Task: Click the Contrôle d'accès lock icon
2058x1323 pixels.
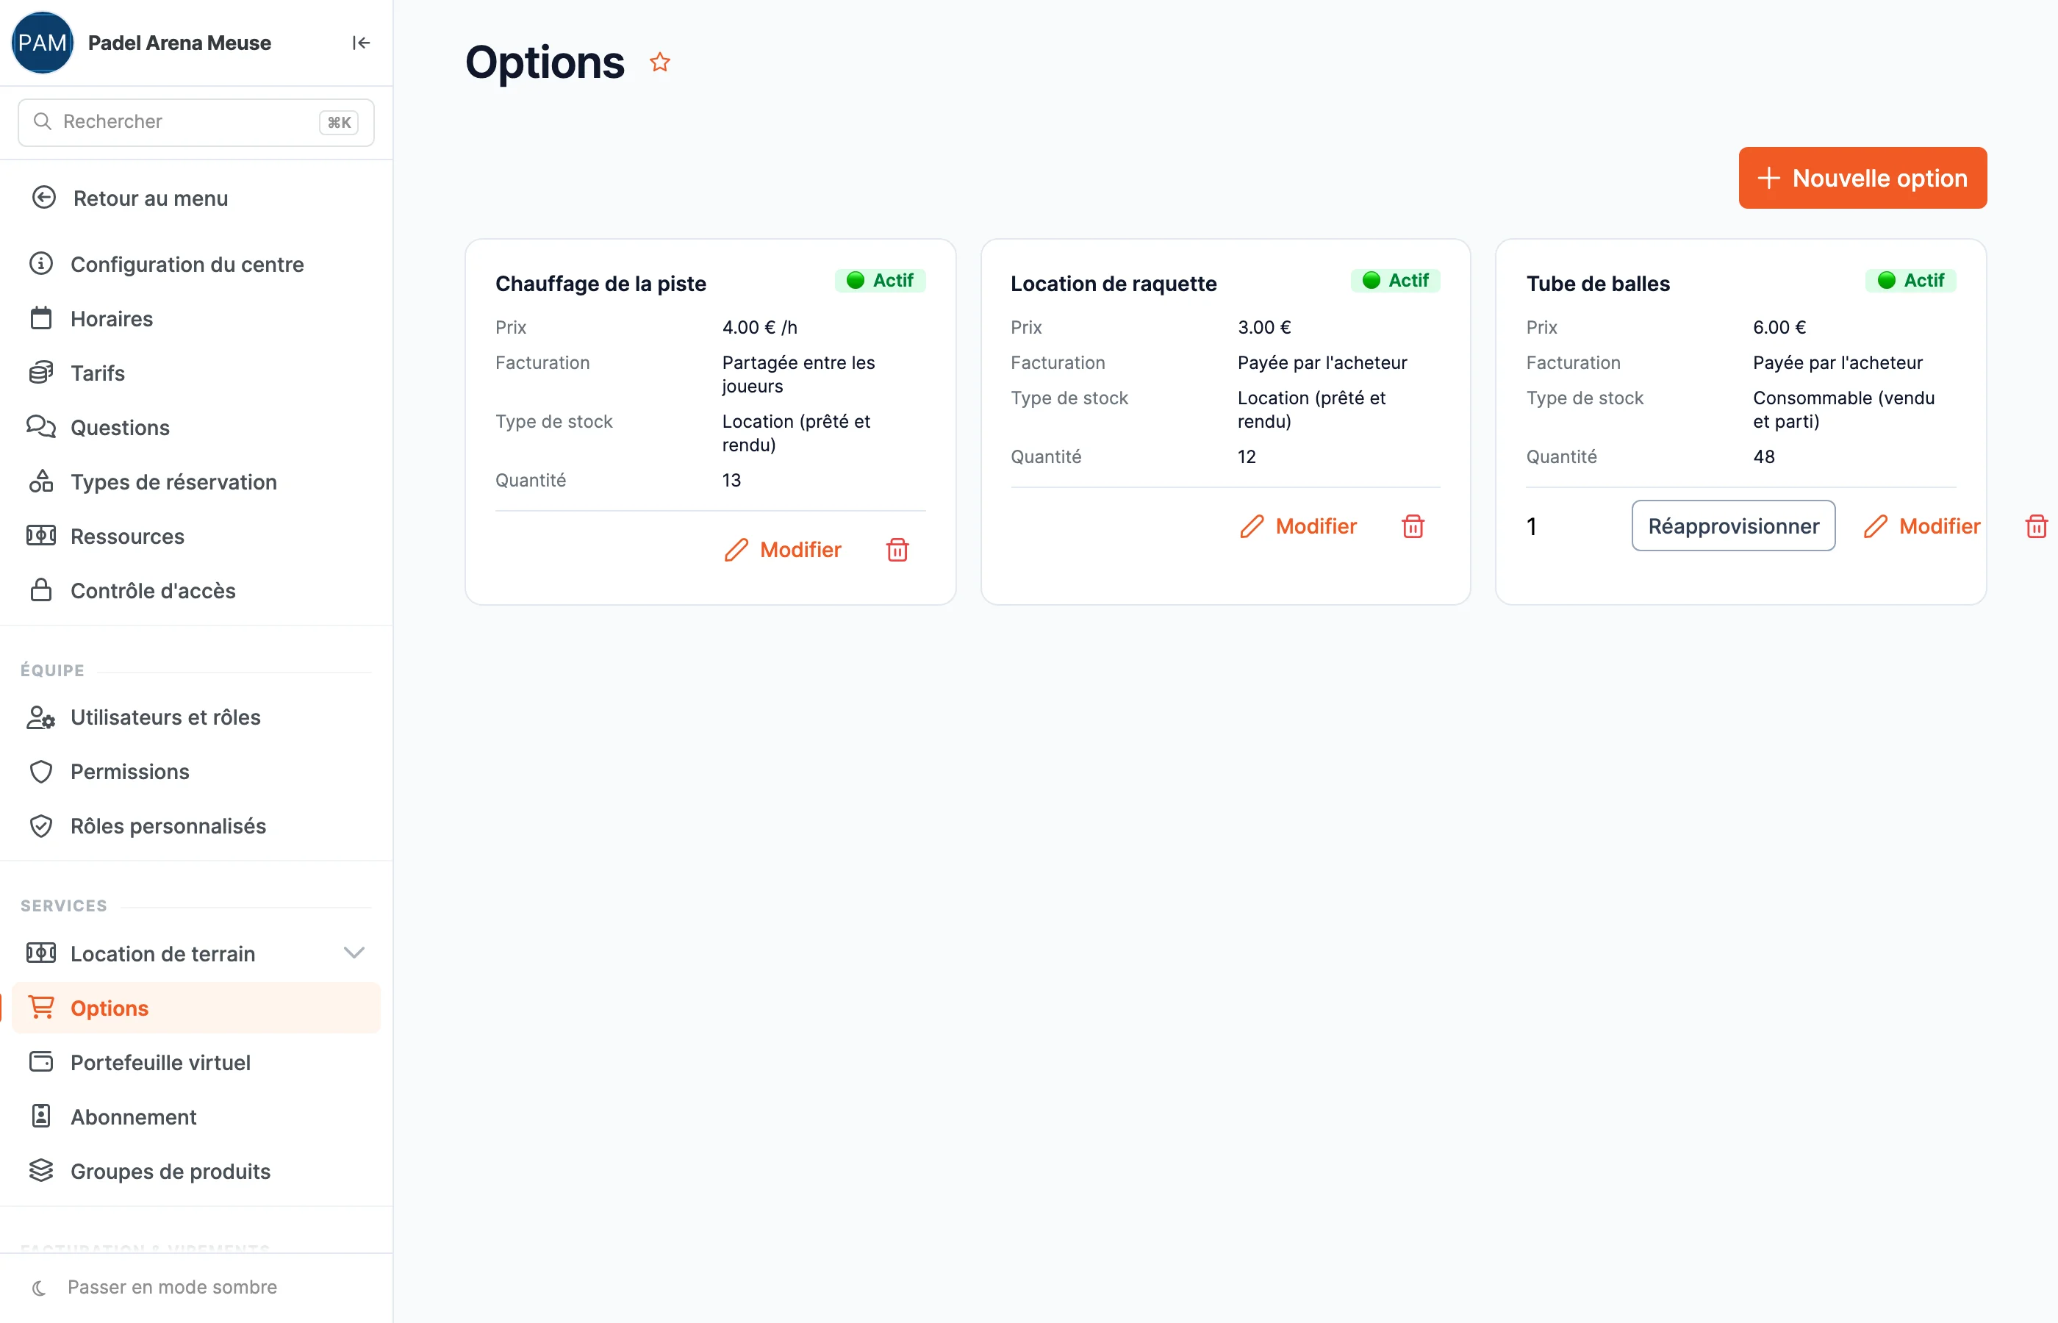Action: pyautogui.click(x=41, y=590)
